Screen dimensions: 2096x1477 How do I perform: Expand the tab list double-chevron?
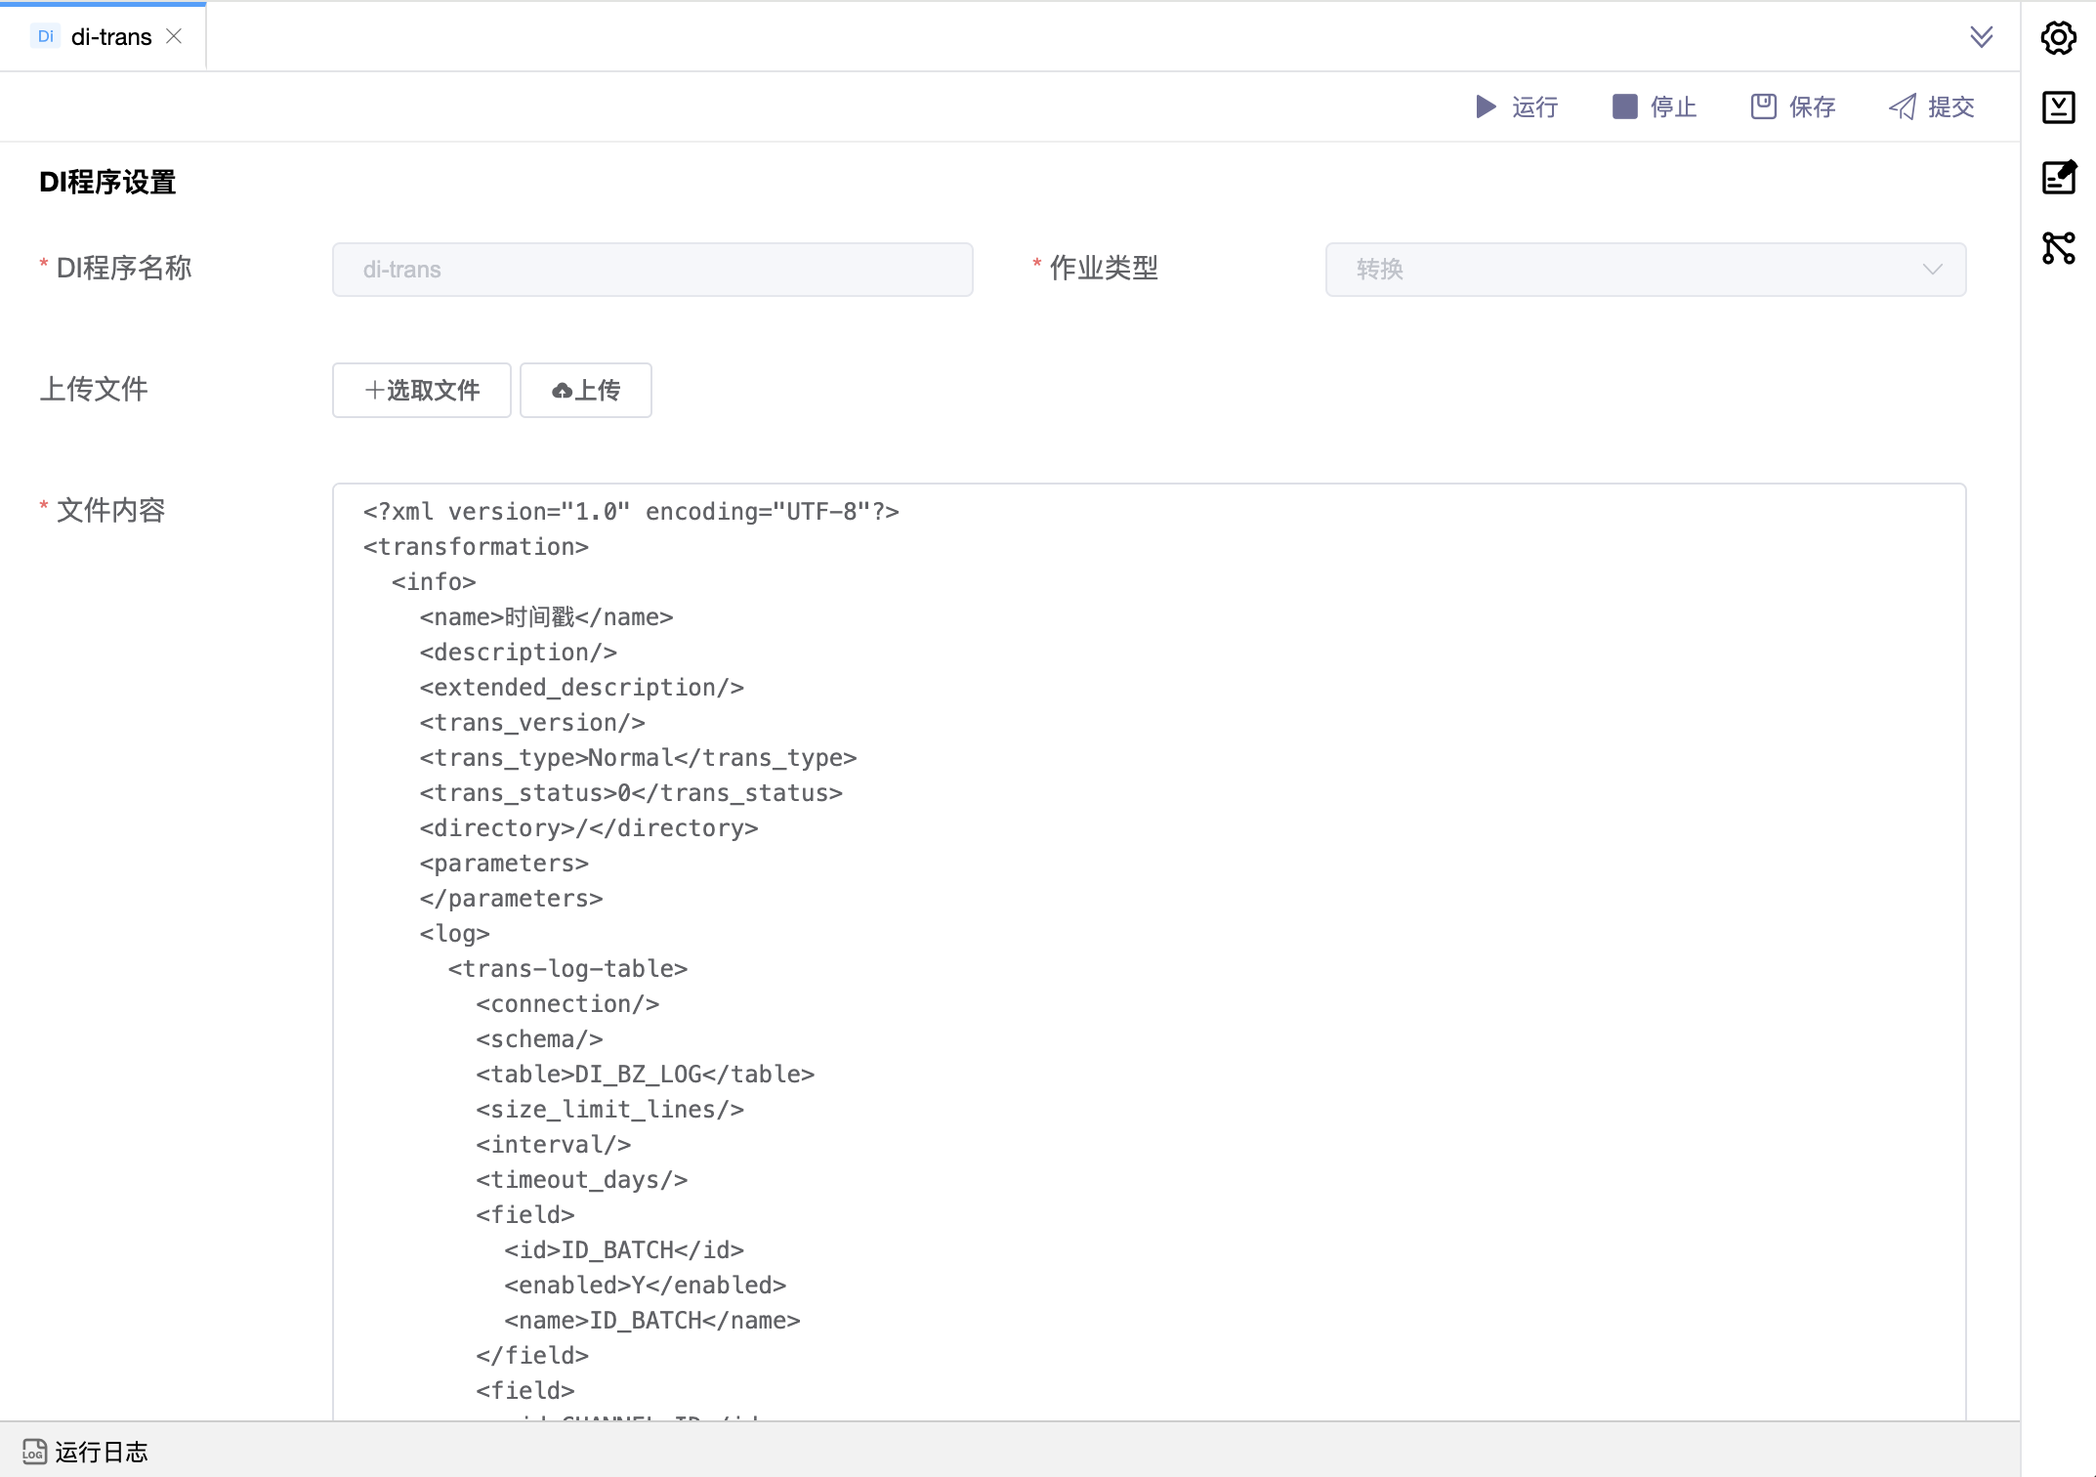(x=1981, y=37)
